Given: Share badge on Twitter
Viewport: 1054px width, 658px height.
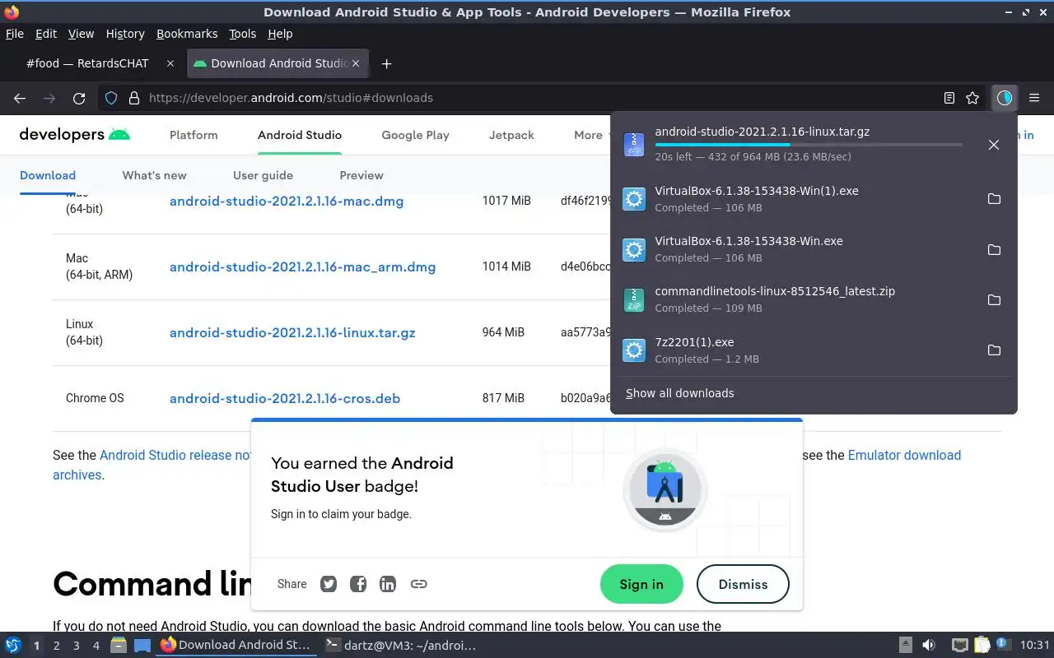Looking at the screenshot, I should (329, 584).
